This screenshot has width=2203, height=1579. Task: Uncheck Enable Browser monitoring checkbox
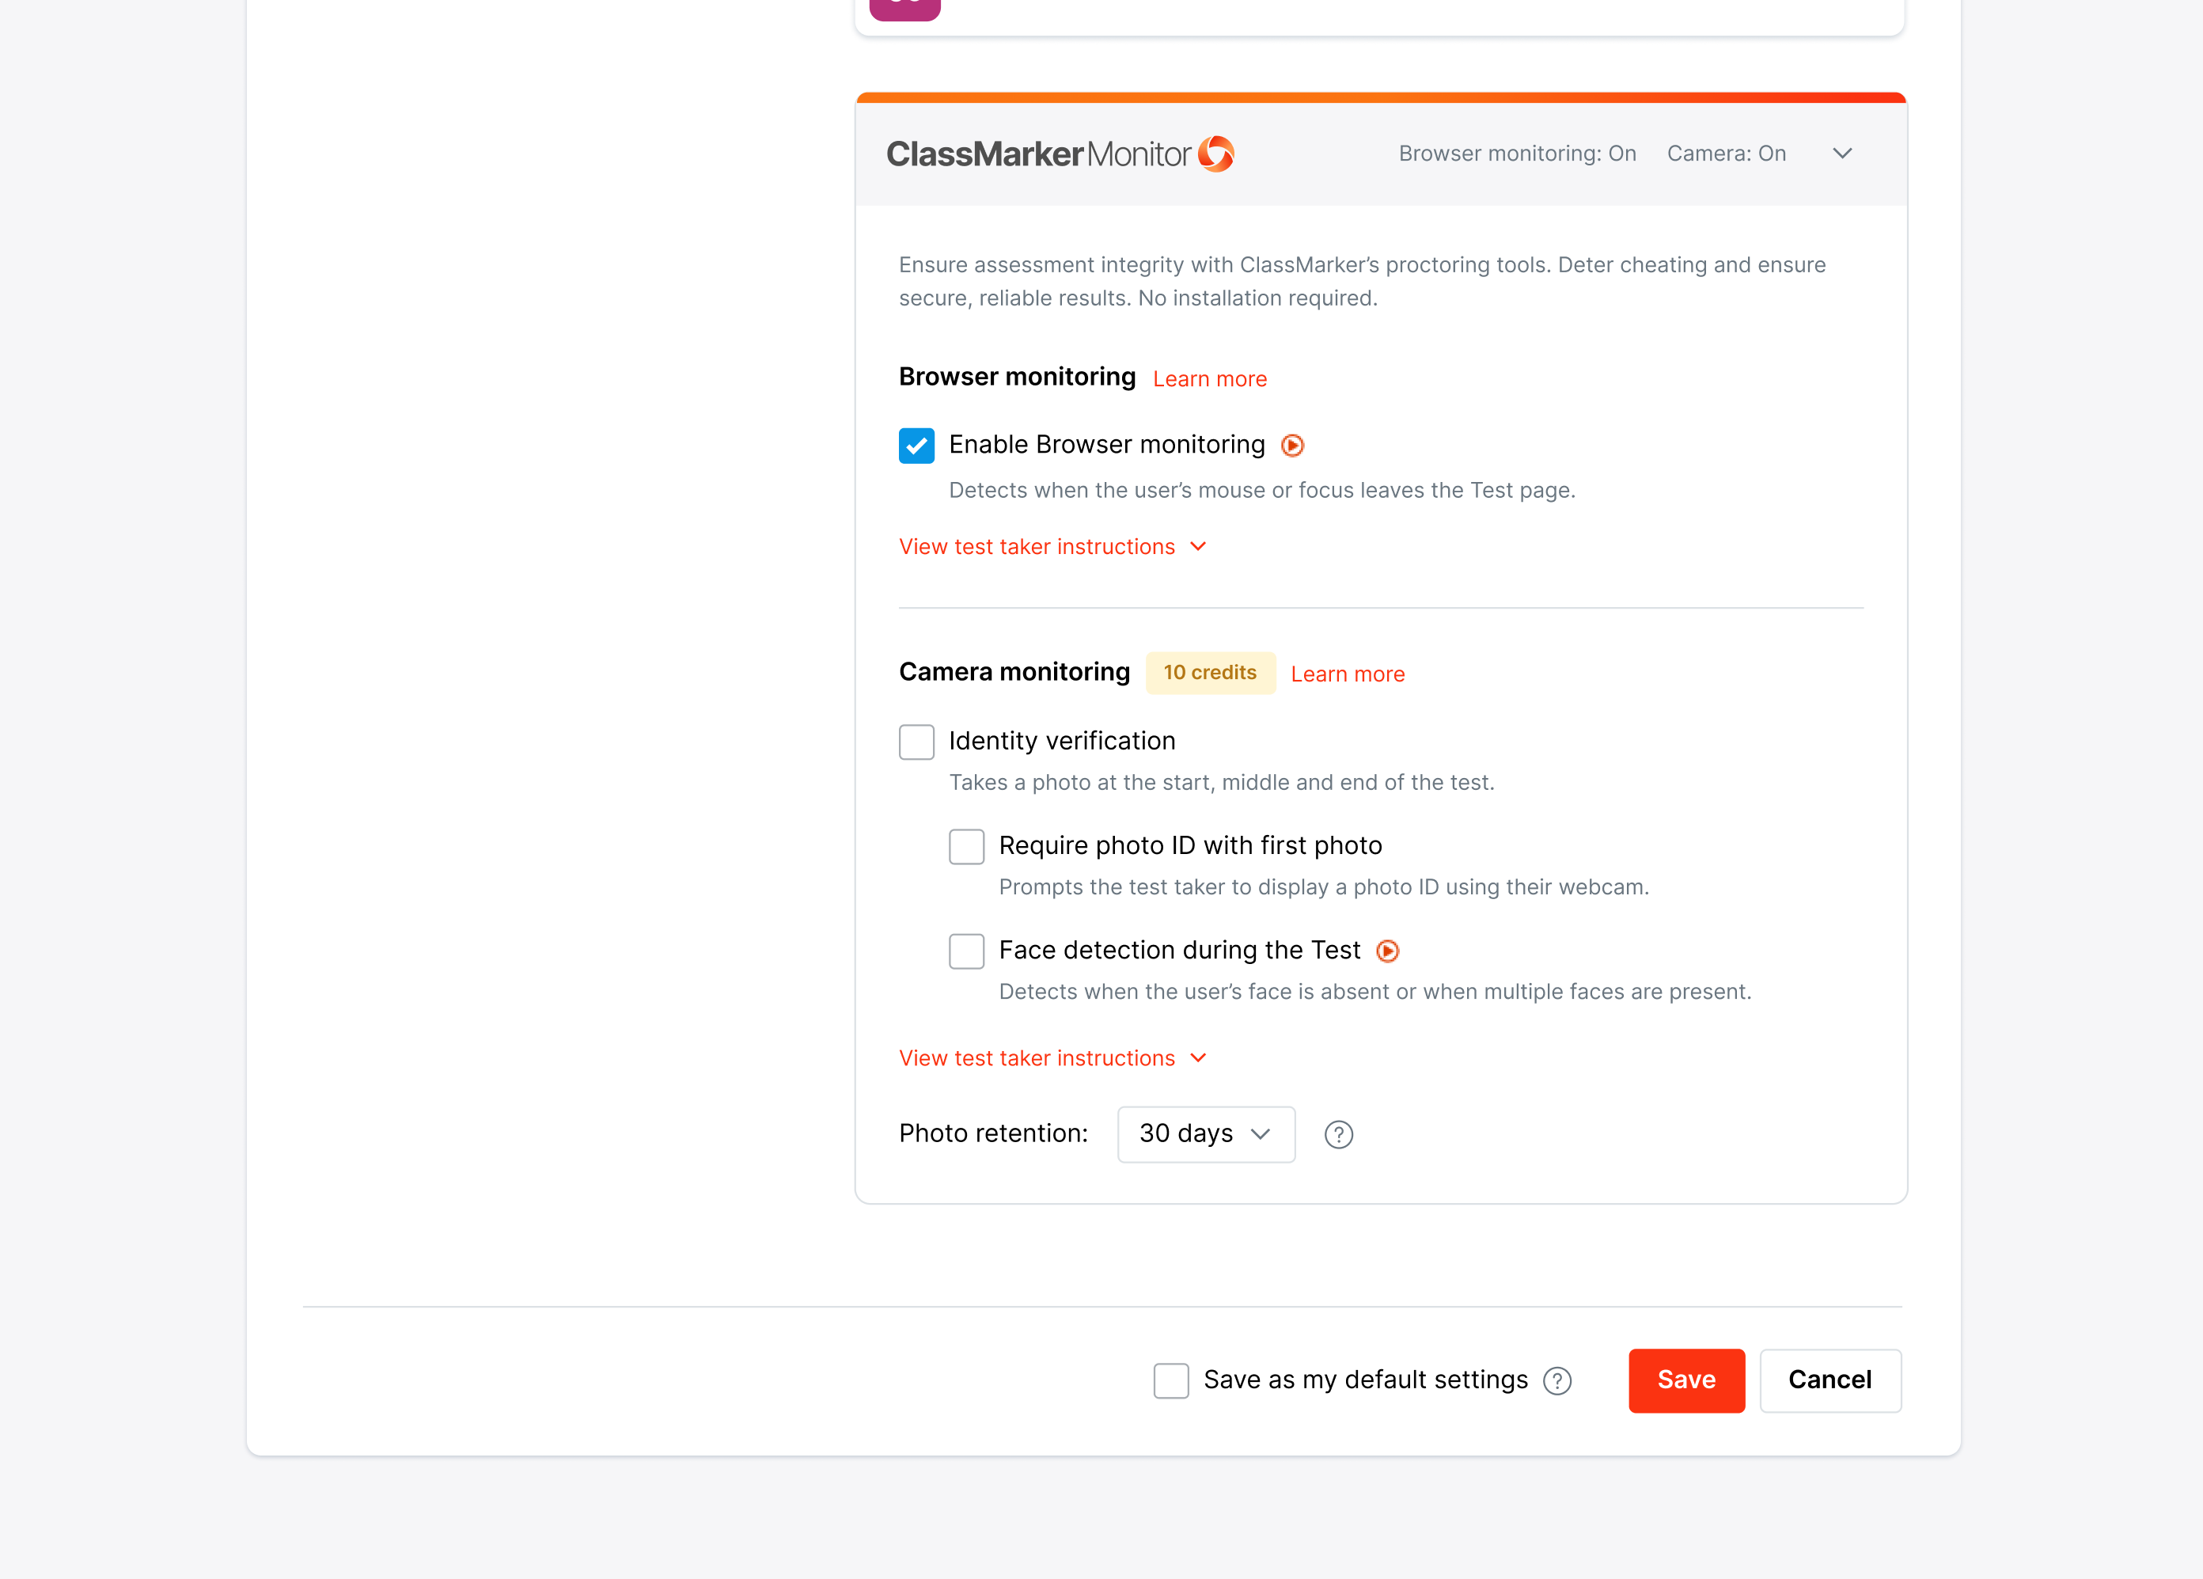point(916,446)
